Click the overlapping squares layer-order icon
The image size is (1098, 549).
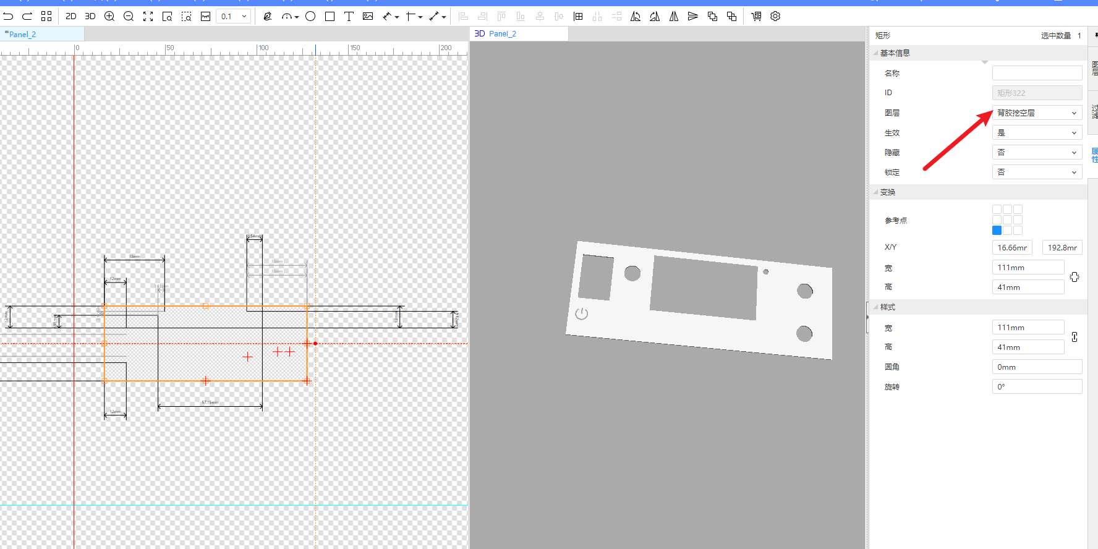tap(712, 16)
